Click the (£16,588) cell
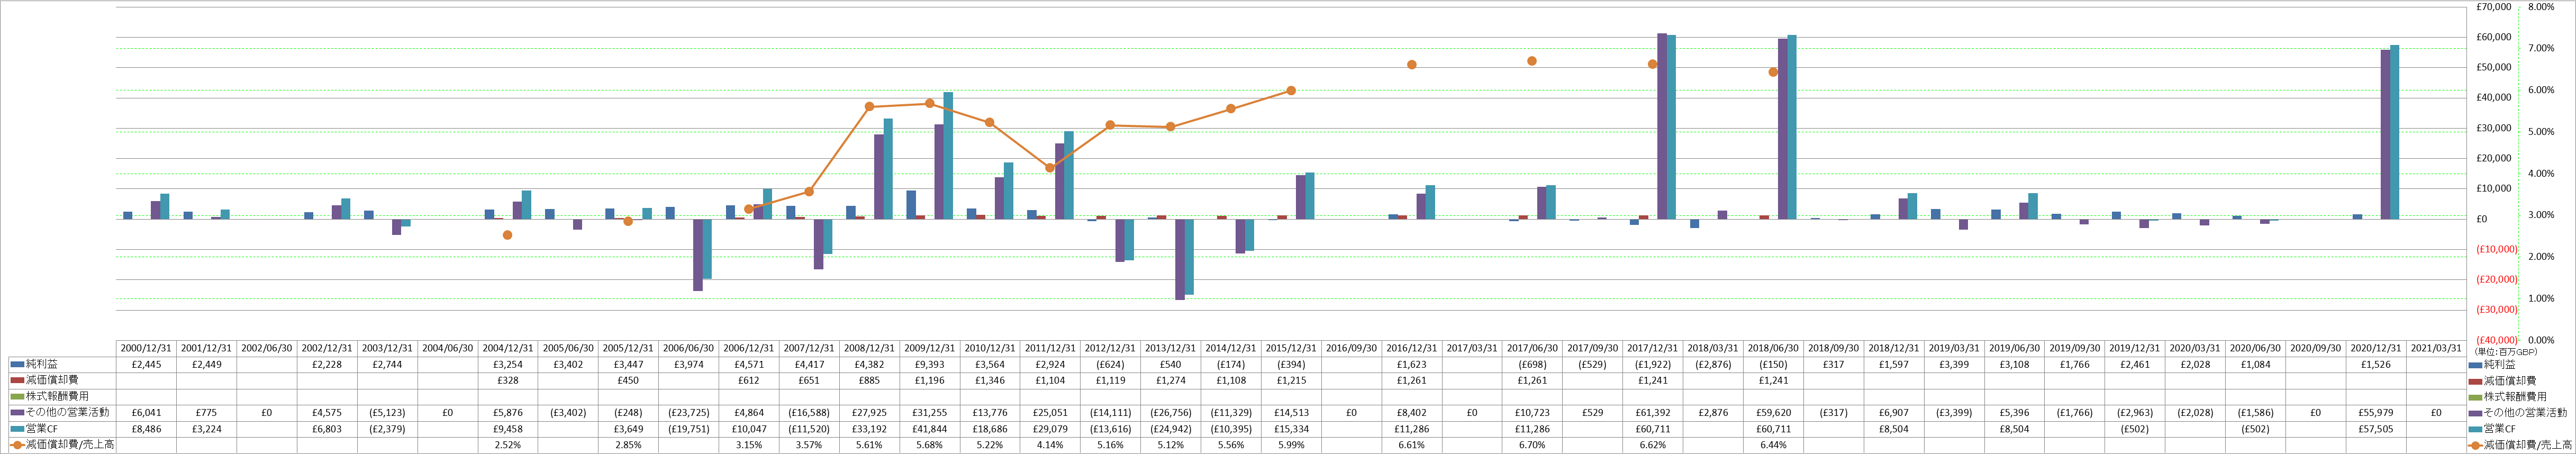The image size is (2576, 454). pyautogui.click(x=809, y=413)
